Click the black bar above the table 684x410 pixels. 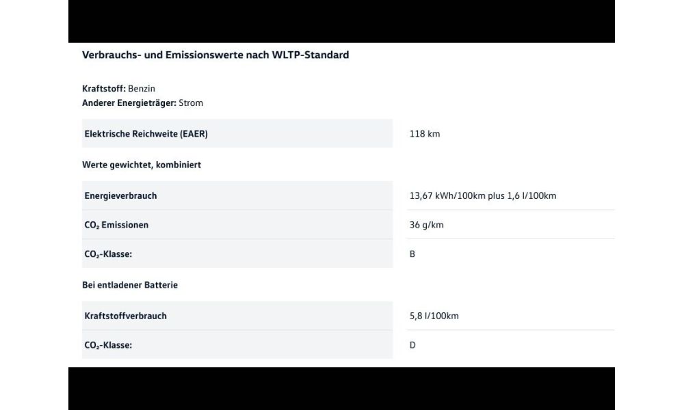(341, 21)
